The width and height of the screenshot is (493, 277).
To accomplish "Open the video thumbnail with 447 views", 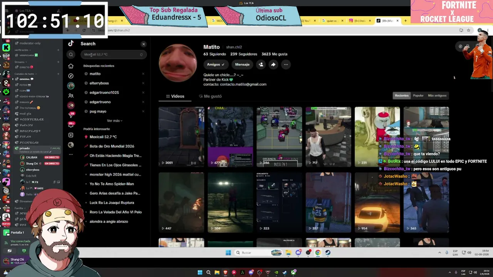I will (x=181, y=202).
